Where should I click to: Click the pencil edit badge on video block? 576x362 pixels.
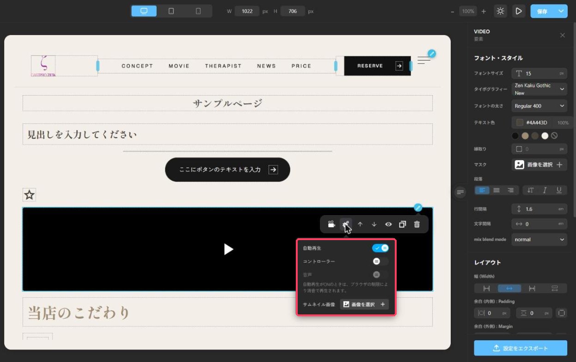tap(418, 207)
